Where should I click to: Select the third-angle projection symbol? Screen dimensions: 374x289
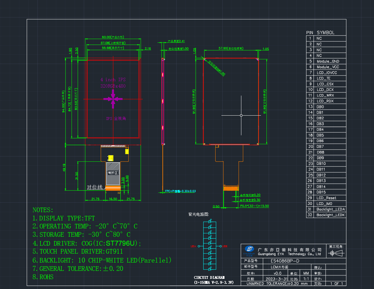click(335, 253)
